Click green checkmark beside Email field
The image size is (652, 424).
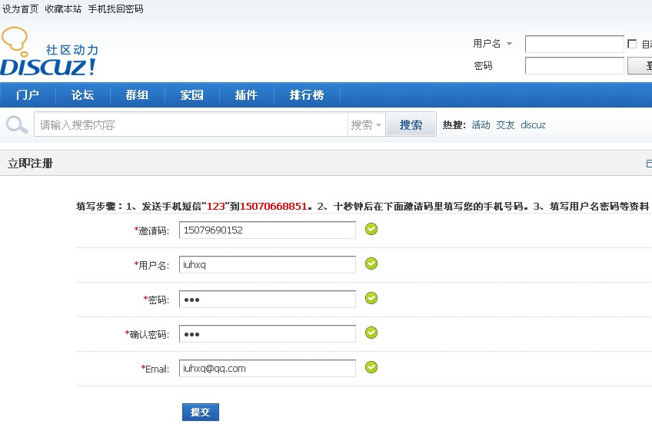pyautogui.click(x=371, y=366)
